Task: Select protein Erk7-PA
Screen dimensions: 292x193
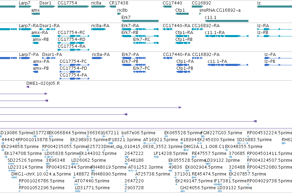Action: [133, 58]
